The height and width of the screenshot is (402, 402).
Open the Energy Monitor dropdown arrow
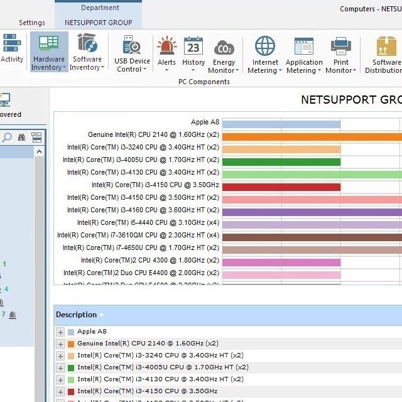[x=237, y=70]
